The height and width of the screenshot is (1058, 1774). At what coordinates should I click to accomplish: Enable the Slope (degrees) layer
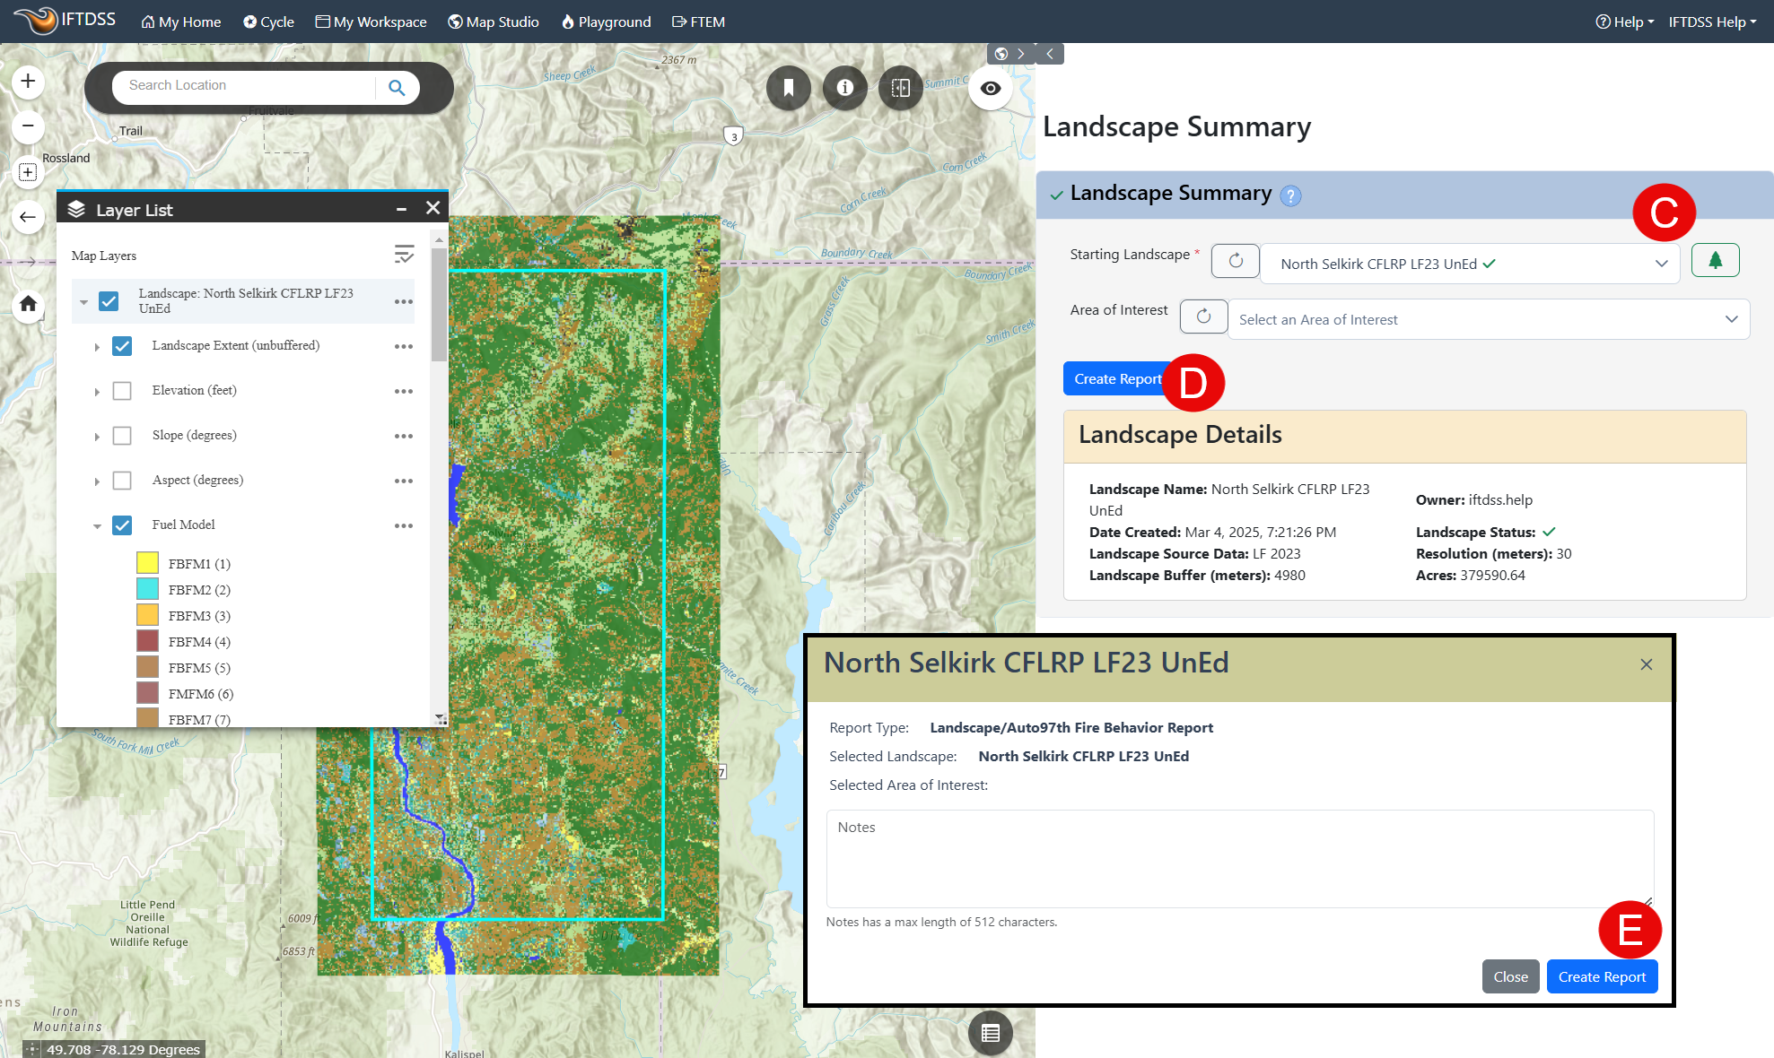click(x=122, y=435)
